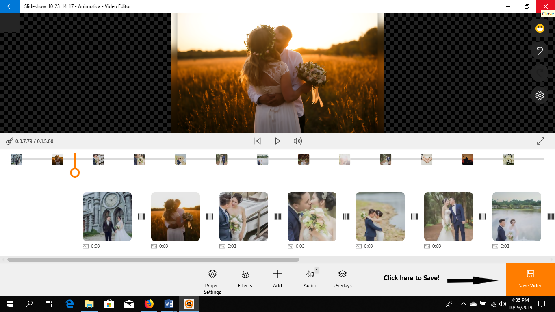Click the back arrow in title bar
This screenshot has height=312, width=555.
click(9, 6)
